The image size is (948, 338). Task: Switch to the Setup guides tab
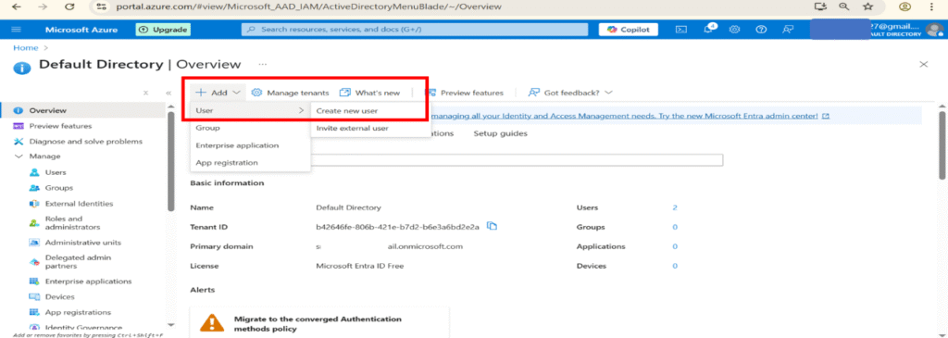coord(500,133)
